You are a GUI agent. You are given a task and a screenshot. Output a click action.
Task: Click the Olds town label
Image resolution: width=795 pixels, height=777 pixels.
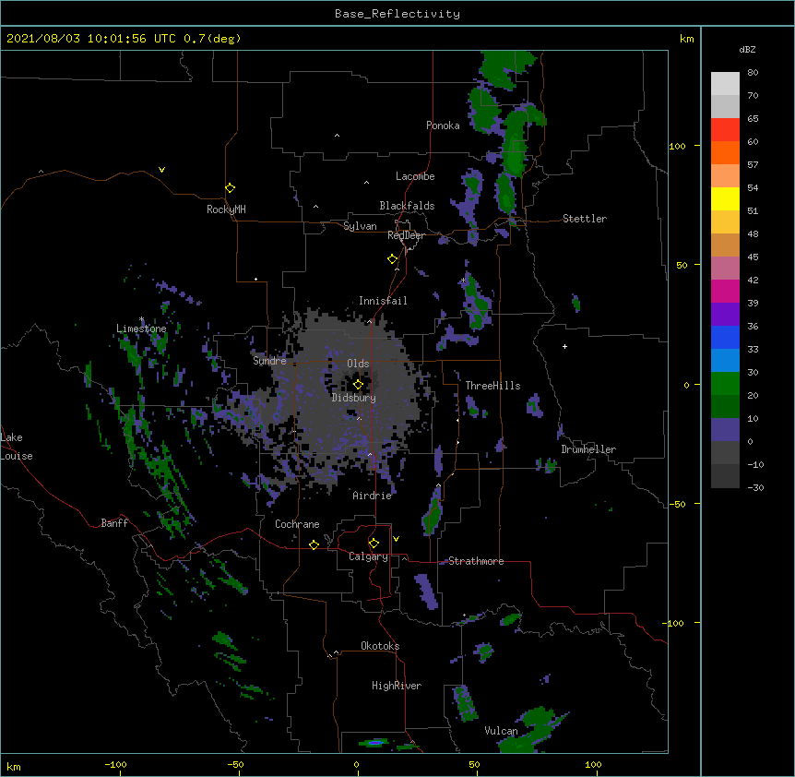(358, 364)
